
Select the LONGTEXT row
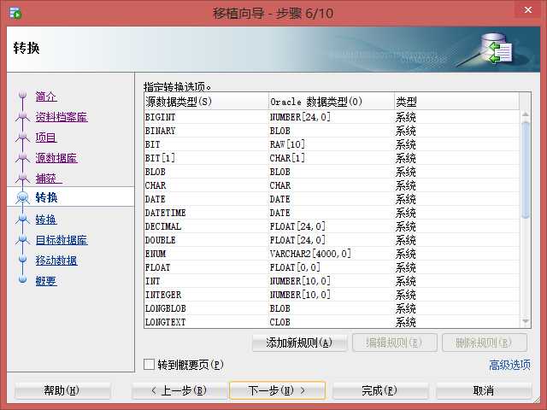coord(332,322)
